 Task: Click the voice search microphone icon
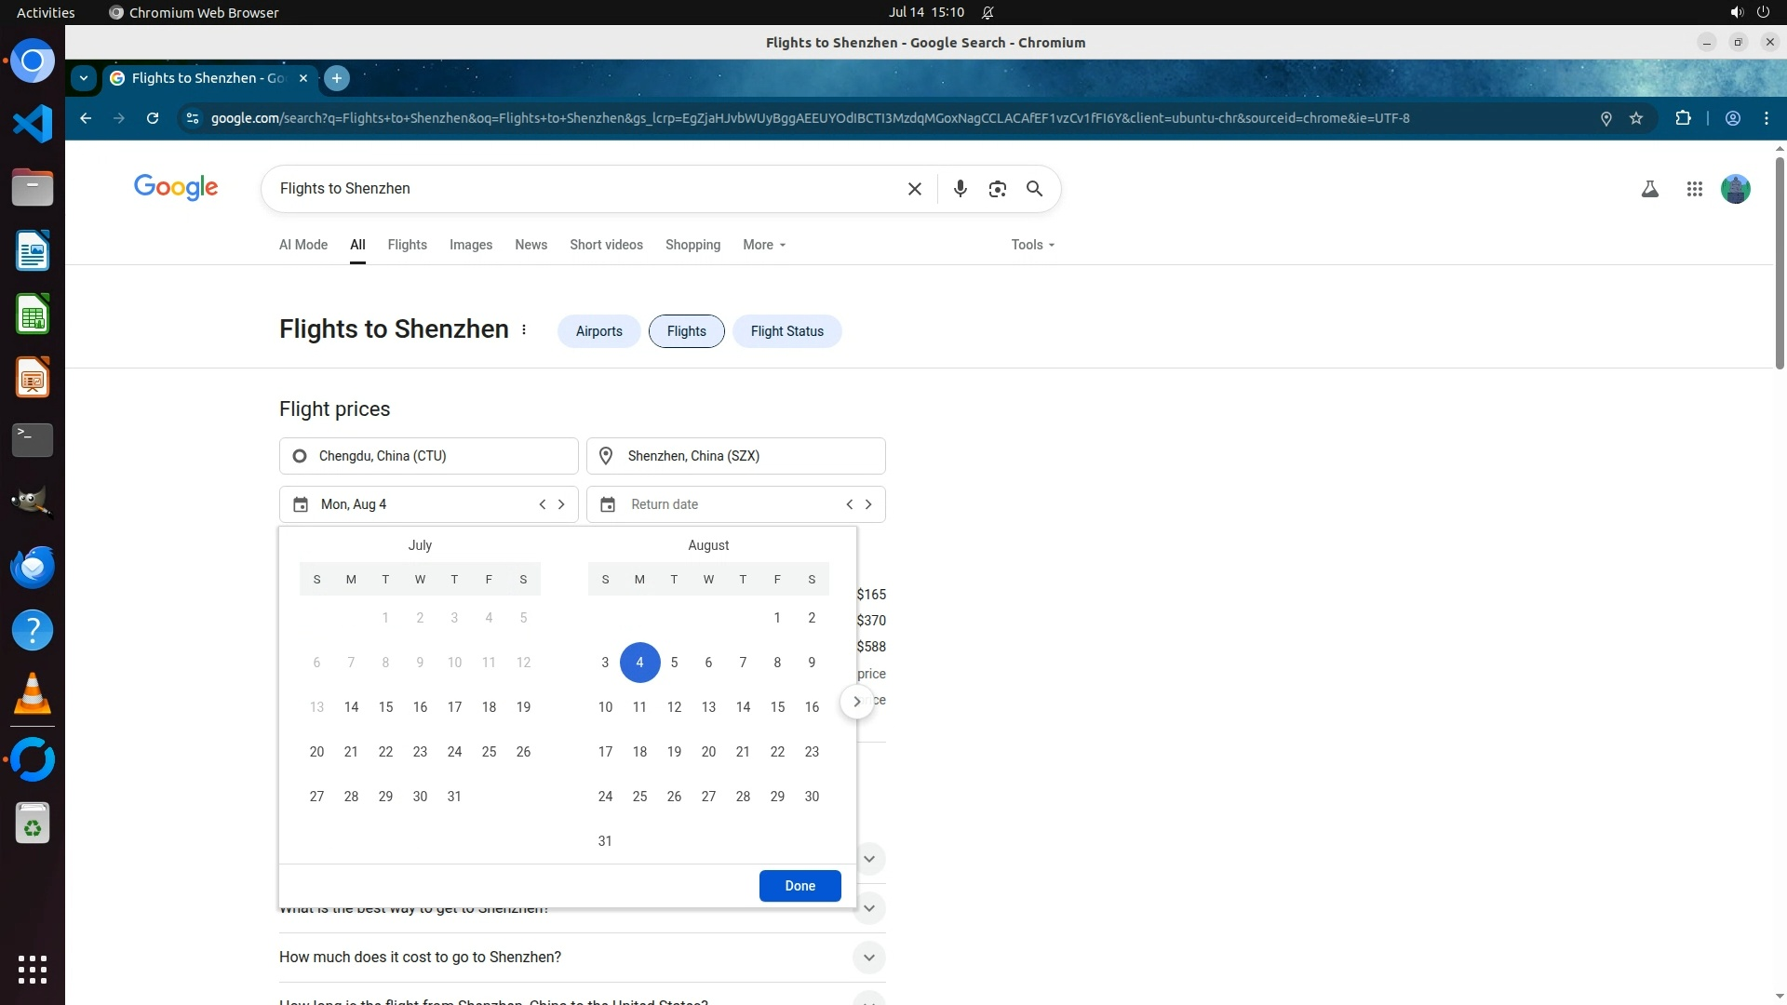tap(960, 189)
